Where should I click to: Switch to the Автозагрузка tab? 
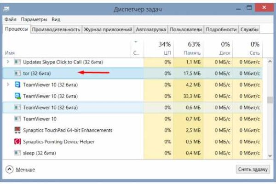150,29
